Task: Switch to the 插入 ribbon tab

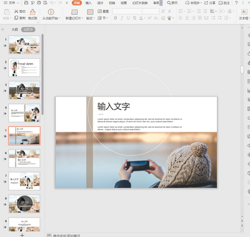Action: click(x=89, y=3)
